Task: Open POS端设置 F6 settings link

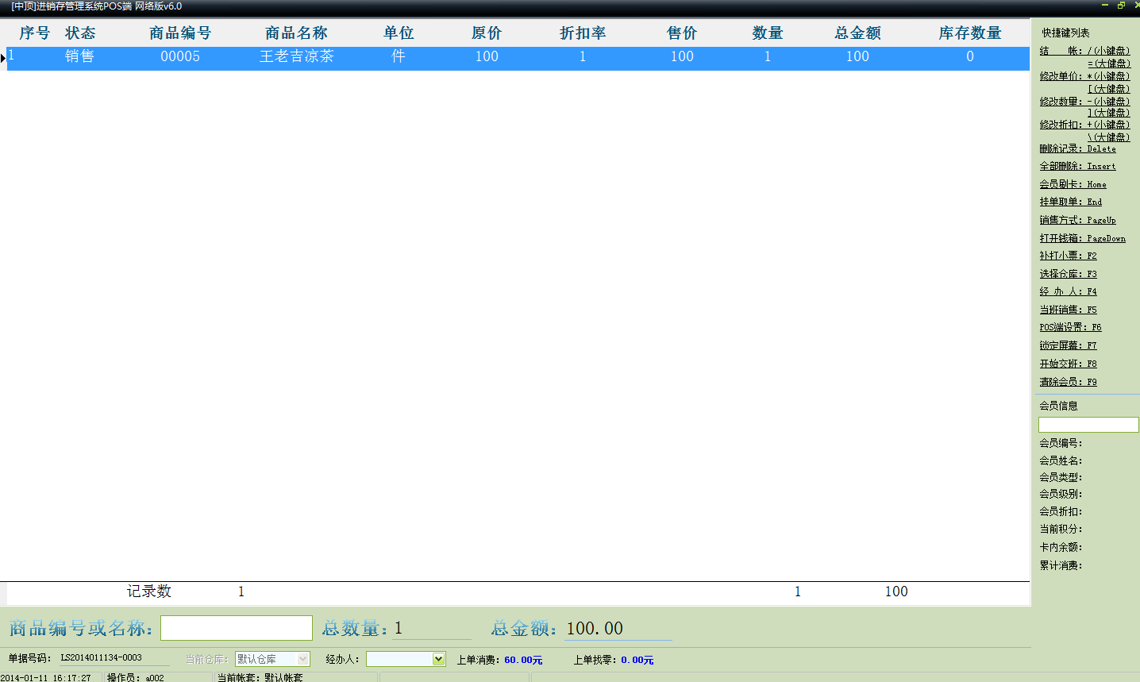Action: (x=1070, y=327)
